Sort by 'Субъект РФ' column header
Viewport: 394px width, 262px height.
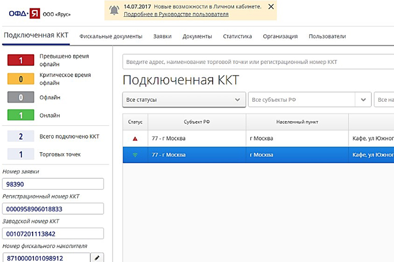point(196,122)
